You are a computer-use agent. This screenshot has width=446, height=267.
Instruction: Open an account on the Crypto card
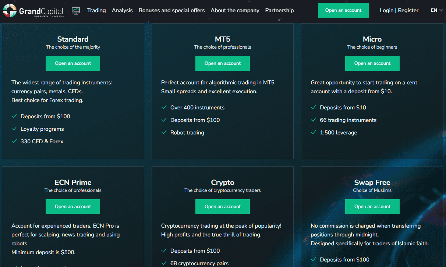pos(222,207)
